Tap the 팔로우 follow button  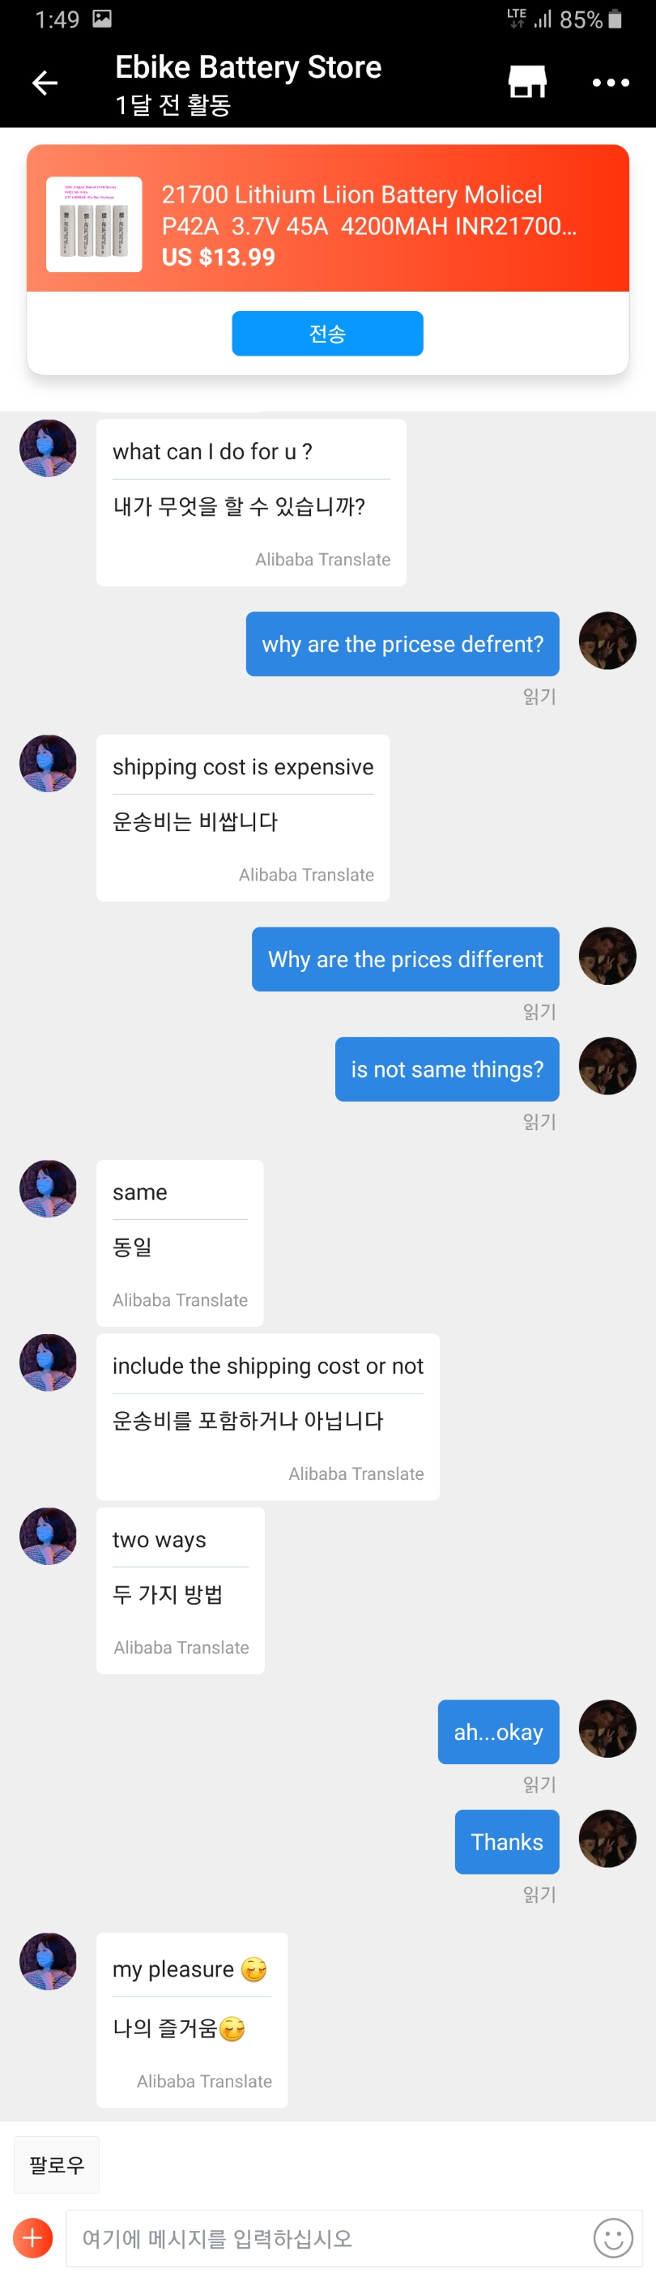[x=57, y=2164]
